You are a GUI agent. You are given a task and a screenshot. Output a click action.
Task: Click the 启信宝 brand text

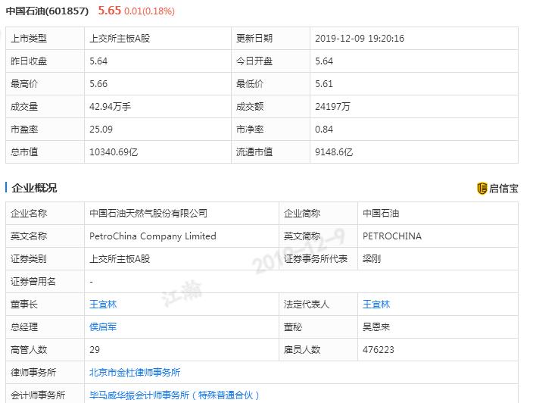pos(503,189)
